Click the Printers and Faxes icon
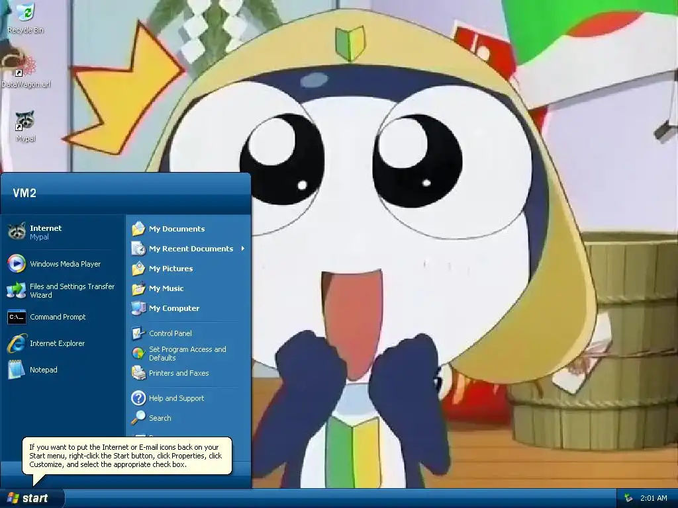Screen dimensions: 678x508 pyautogui.click(x=138, y=373)
